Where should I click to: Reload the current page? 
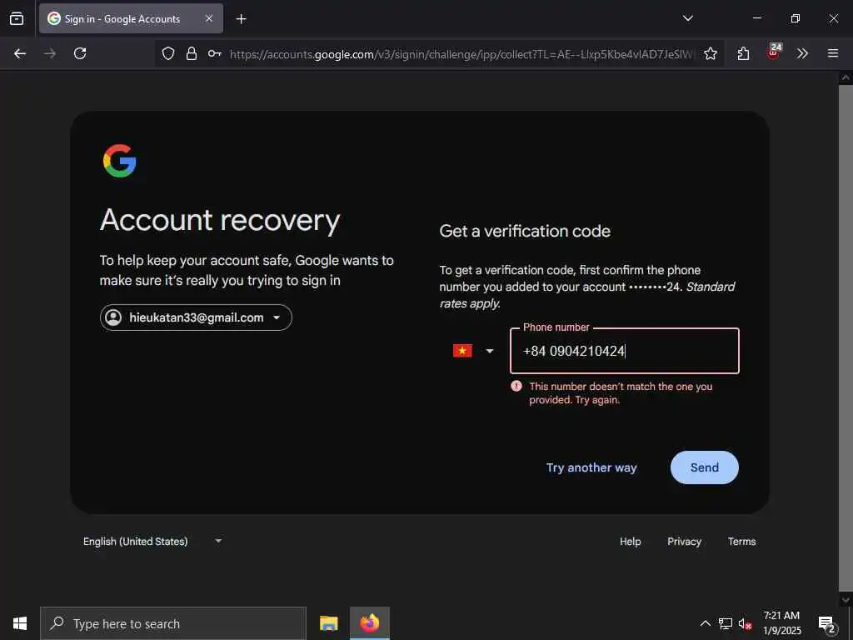point(80,53)
